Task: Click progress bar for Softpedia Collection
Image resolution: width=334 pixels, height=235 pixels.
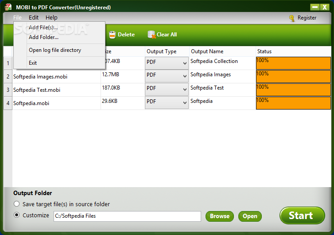Action: click(x=293, y=63)
